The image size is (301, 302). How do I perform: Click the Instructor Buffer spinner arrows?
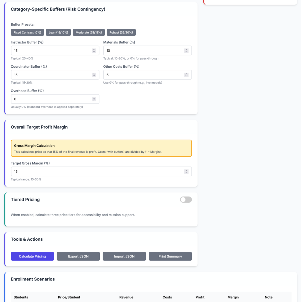click(94, 51)
